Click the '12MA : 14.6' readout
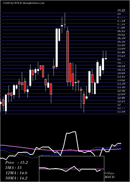 (x=16, y=173)
